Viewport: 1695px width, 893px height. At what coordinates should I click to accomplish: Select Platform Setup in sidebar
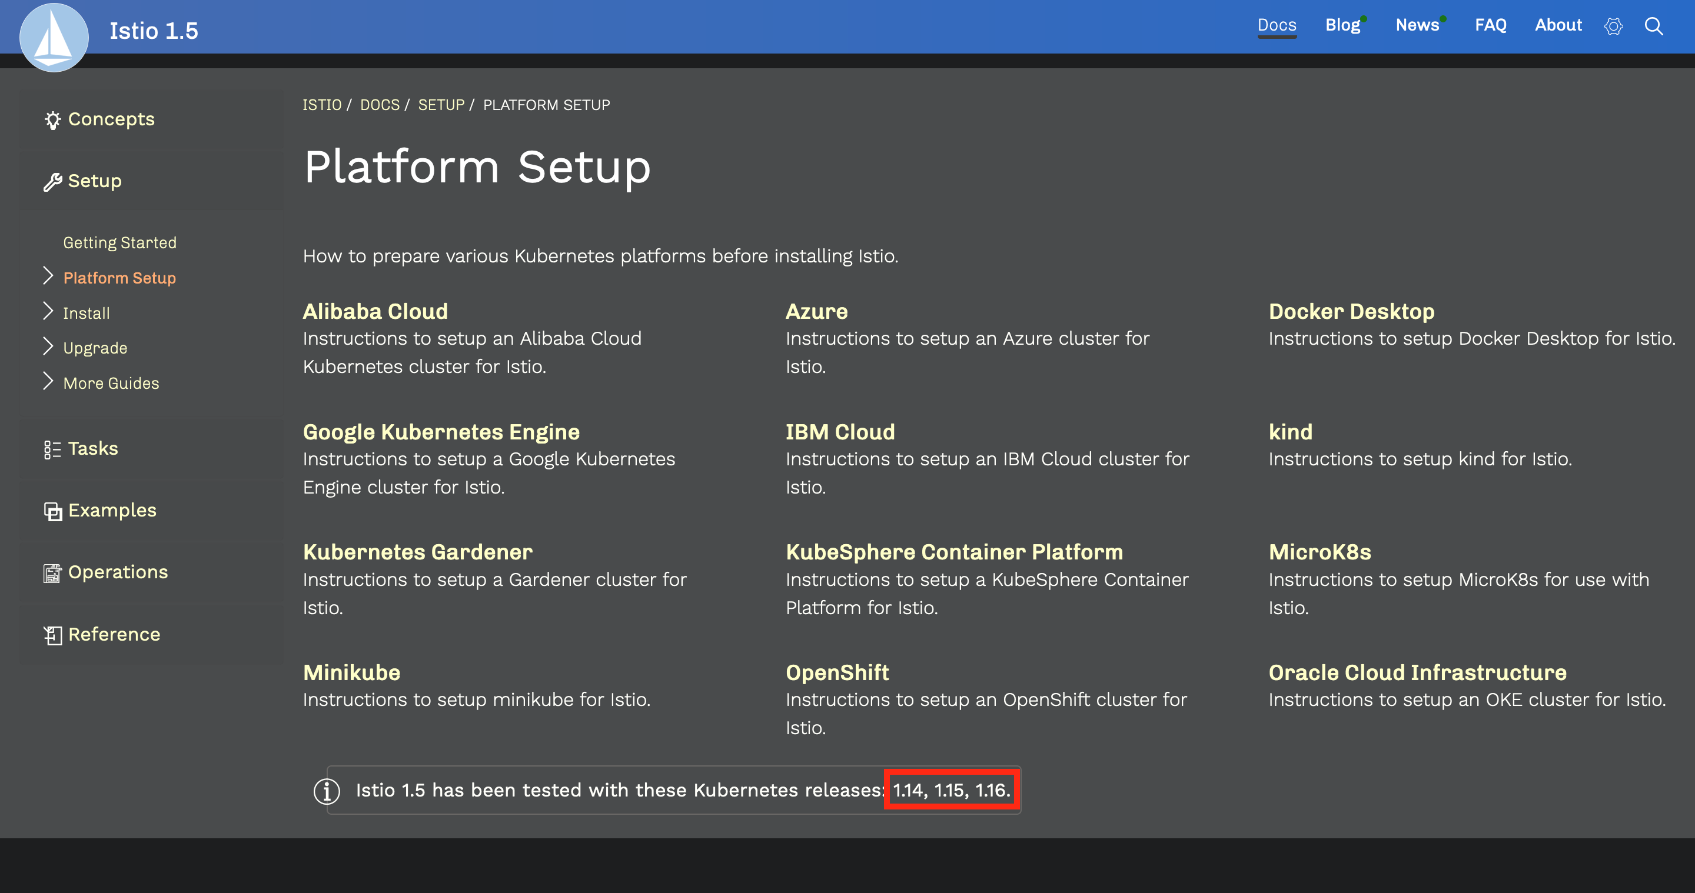pos(119,278)
